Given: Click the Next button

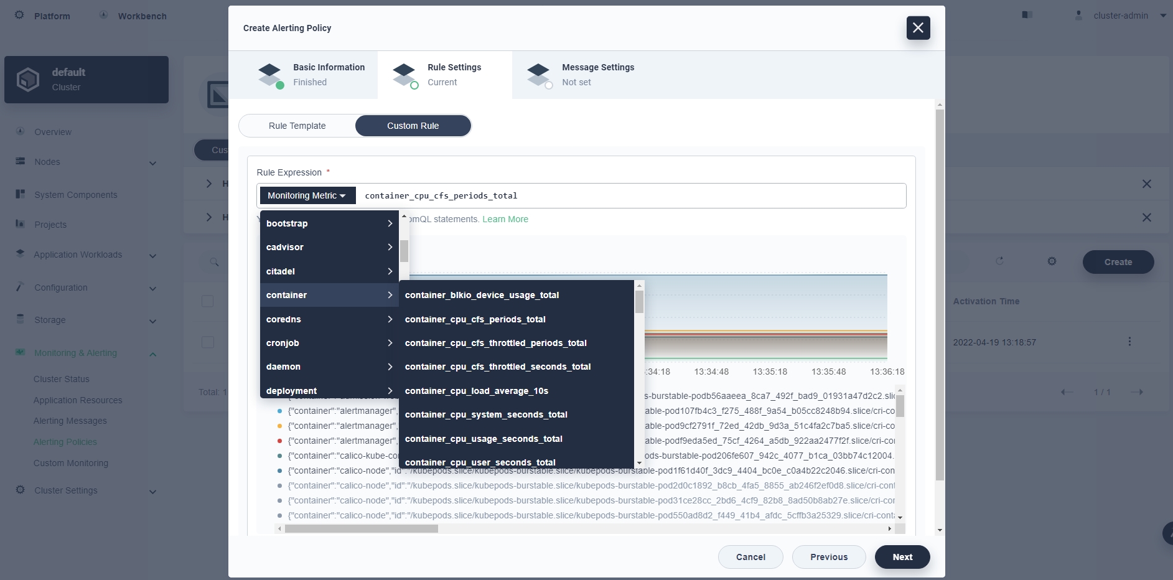Looking at the screenshot, I should 902,557.
